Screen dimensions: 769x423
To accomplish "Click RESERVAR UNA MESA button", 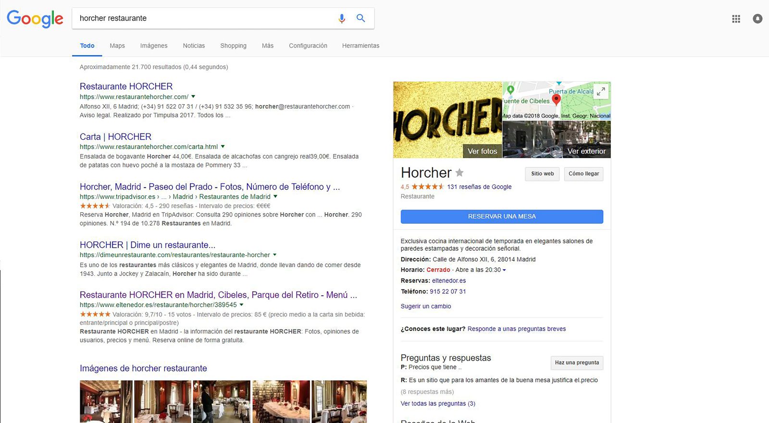I will pos(502,217).
